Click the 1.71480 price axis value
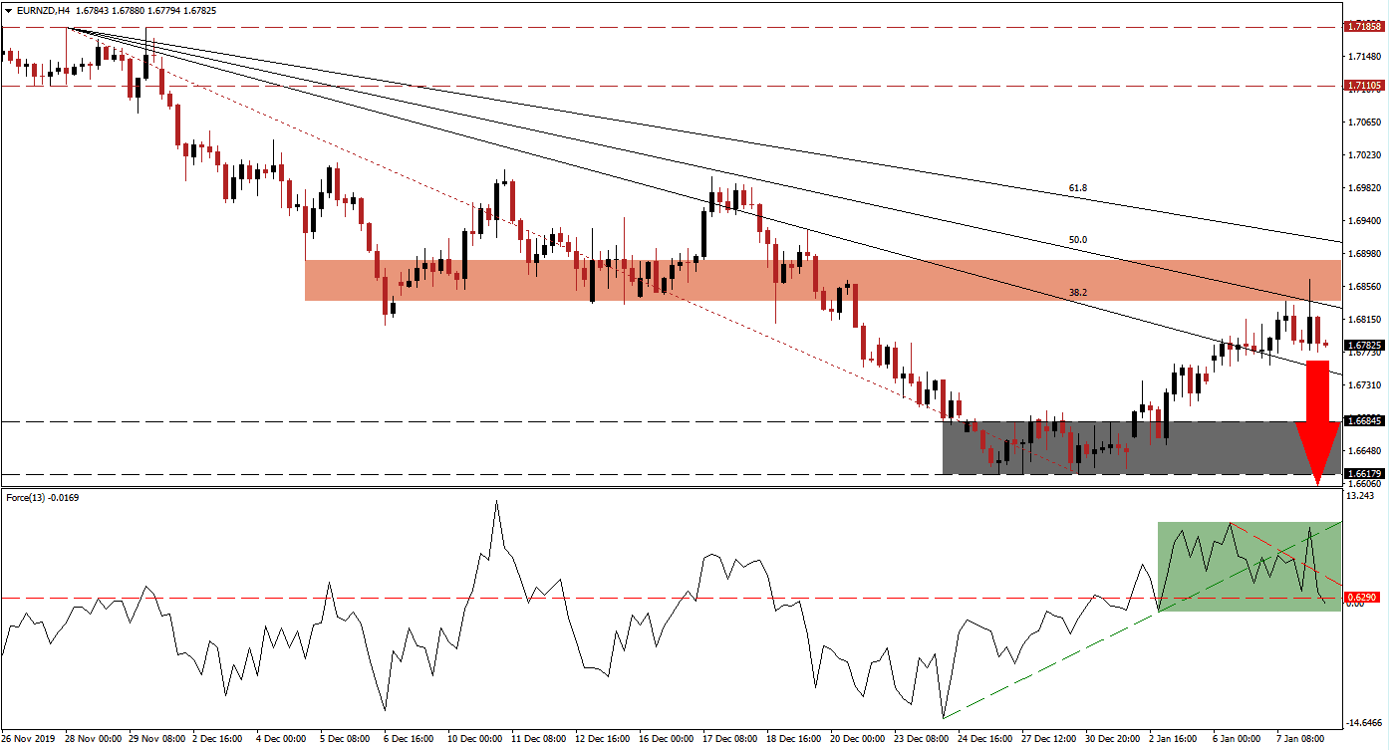 coord(1363,56)
